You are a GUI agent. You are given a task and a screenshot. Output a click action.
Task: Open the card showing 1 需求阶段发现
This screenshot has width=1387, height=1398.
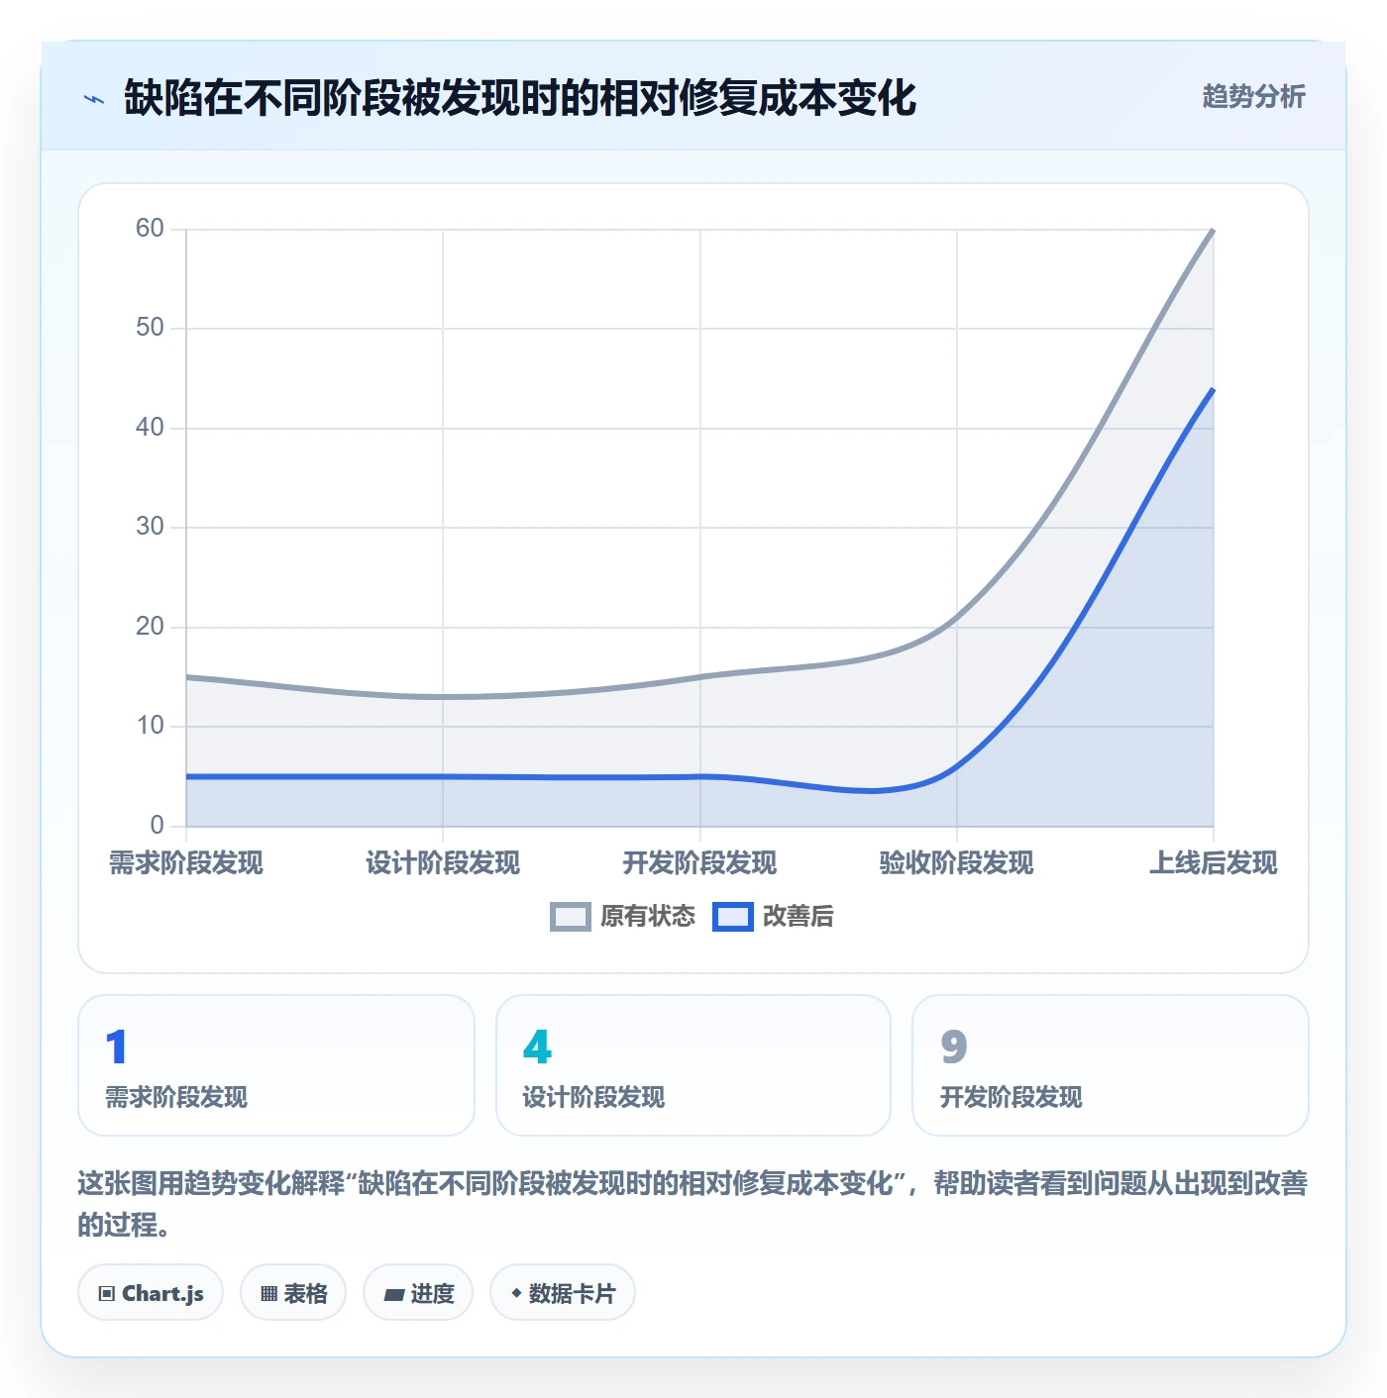[x=276, y=1065]
